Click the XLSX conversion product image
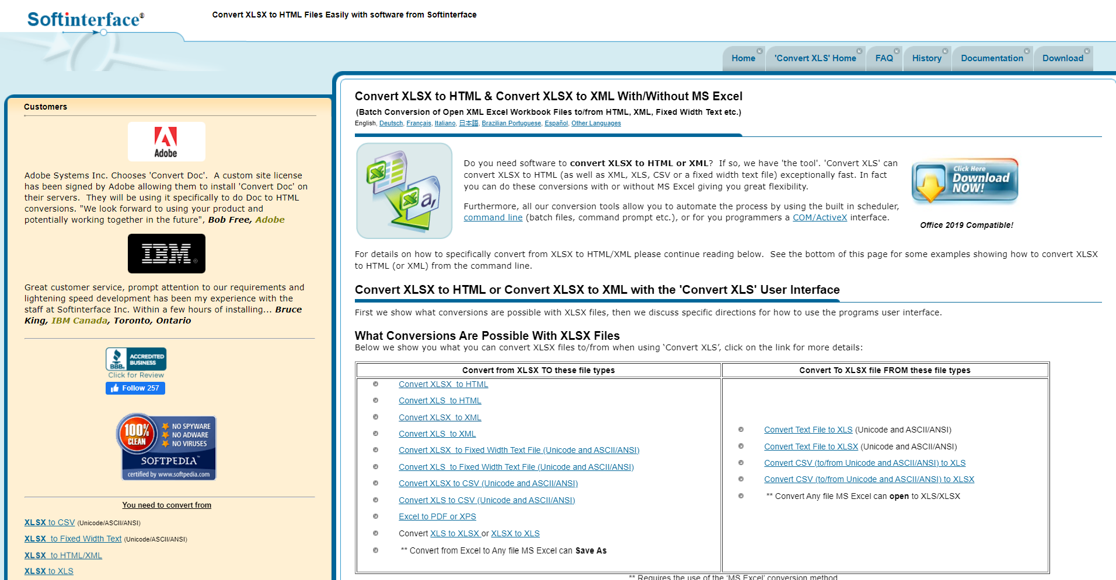The height and width of the screenshot is (580, 1116). click(x=404, y=191)
